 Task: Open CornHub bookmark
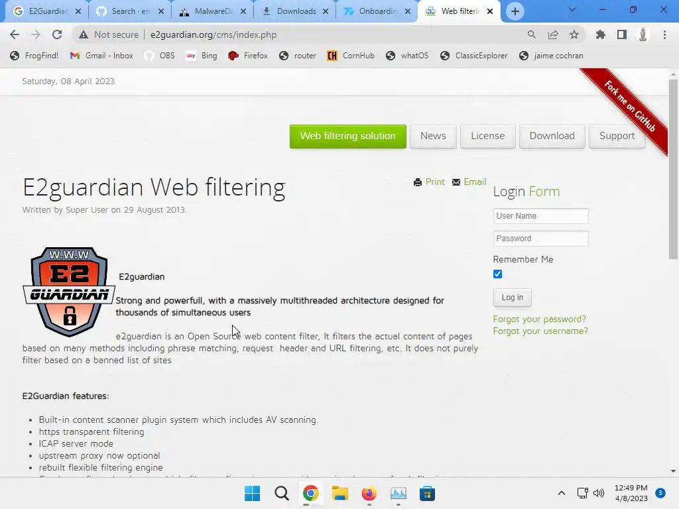351,56
